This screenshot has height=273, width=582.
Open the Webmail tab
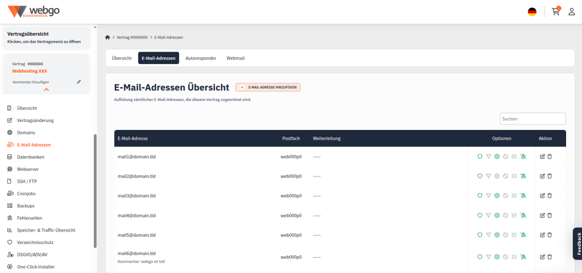pyautogui.click(x=235, y=58)
